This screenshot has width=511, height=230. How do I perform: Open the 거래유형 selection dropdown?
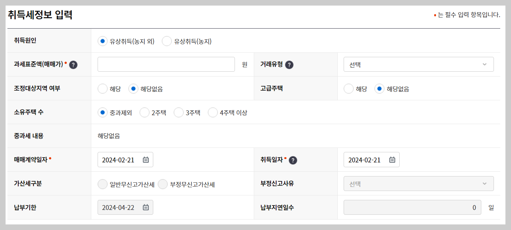[x=419, y=64]
